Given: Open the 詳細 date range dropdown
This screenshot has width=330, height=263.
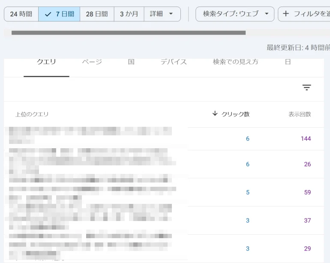Looking at the screenshot, I should pyautogui.click(x=162, y=14).
